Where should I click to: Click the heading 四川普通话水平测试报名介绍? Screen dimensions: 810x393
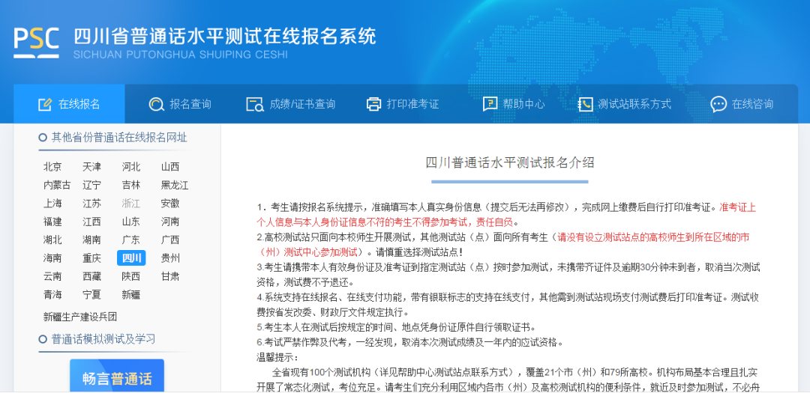(x=510, y=163)
